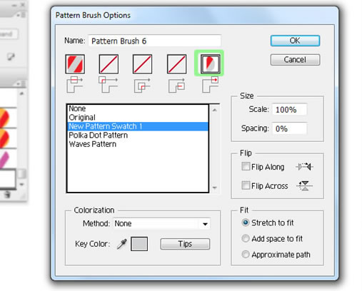Pick the Key Color eyedropper
Image resolution: width=362 pixels, height=291 pixels.
[x=121, y=244]
